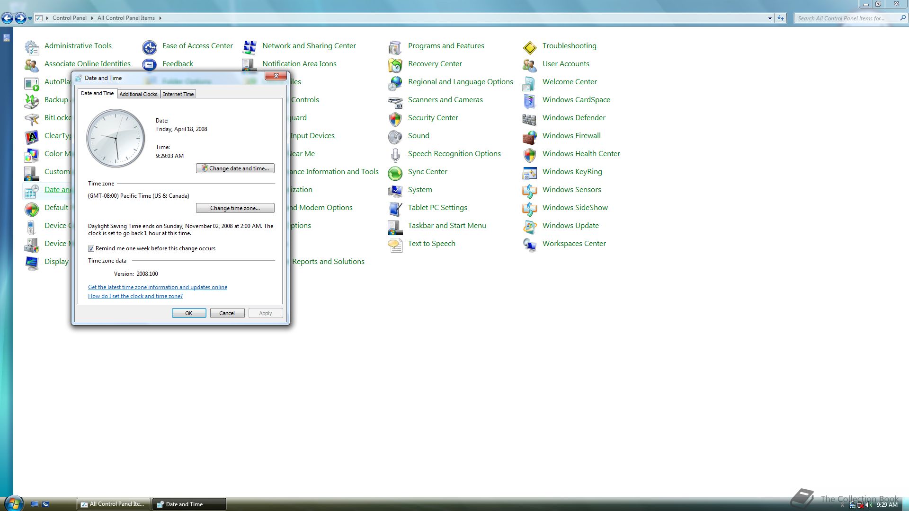This screenshot has height=511, width=909.
Task: Click the User Accounts icon
Action: click(x=530, y=65)
